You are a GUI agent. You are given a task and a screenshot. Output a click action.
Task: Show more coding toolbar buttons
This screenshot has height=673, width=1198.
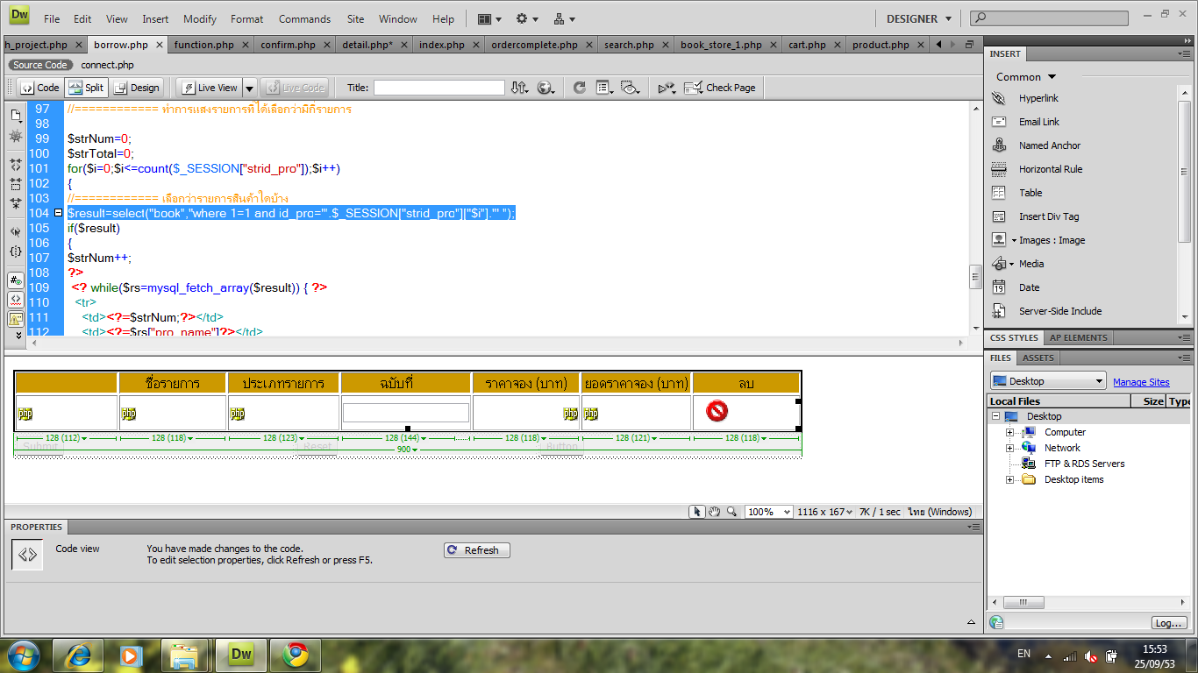click(18, 336)
